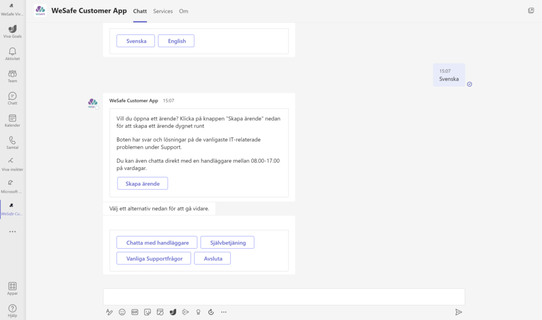
Task: Open Viva-insikter from the sidebar
Action: pyautogui.click(x=12, y=165)
